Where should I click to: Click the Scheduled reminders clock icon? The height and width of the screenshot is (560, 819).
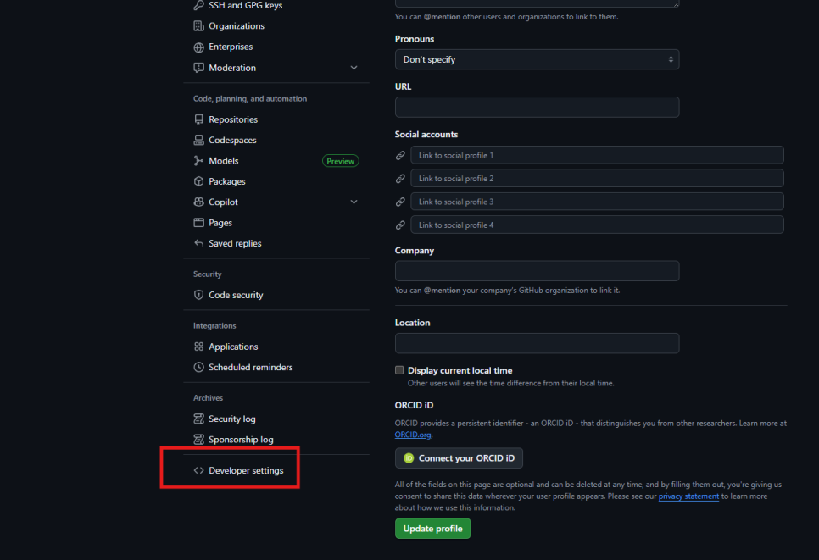(198, 368)
